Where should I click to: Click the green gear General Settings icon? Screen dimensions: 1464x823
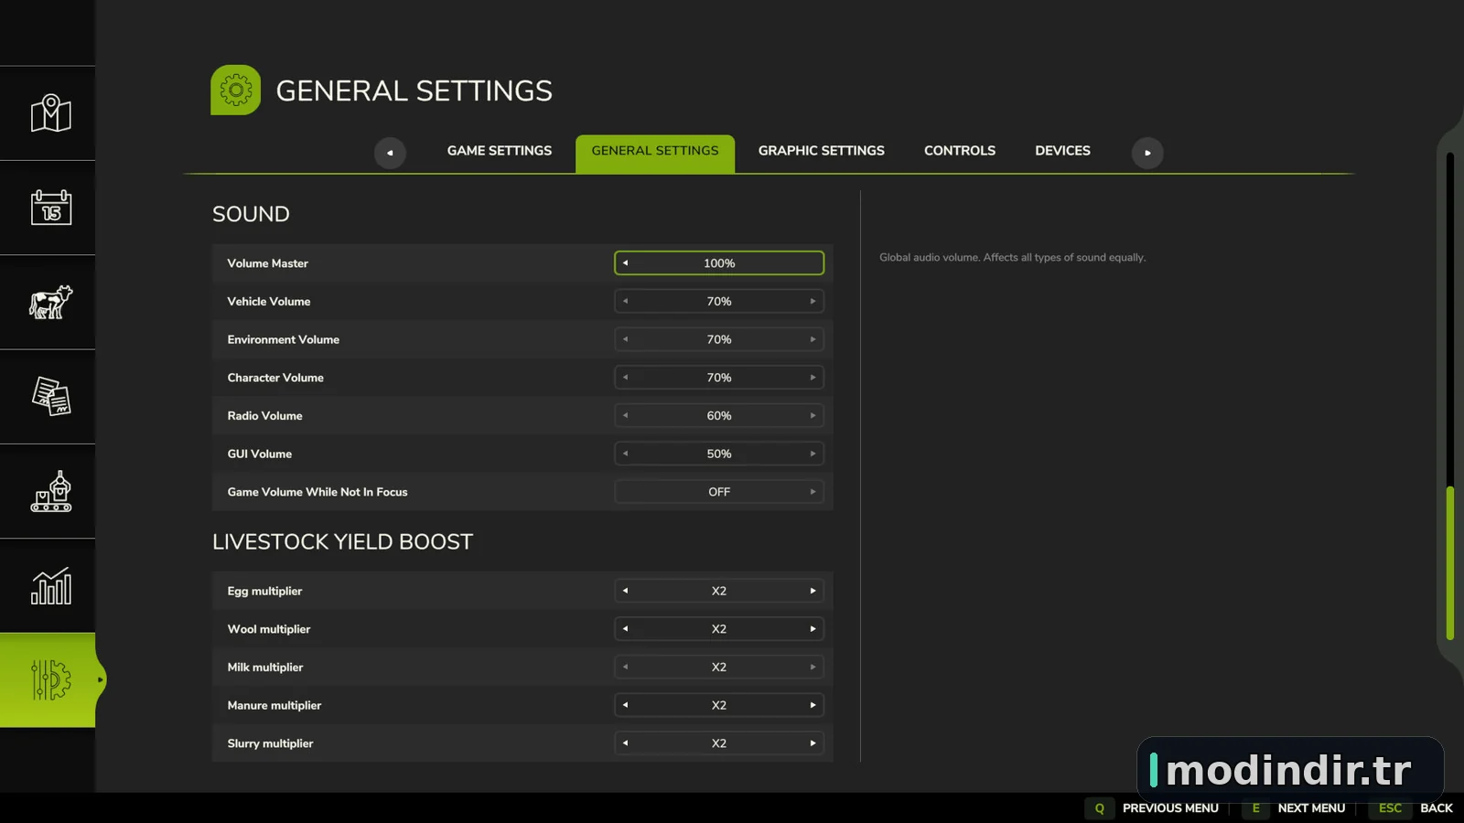pyautogui.click(x=235, y=90)
